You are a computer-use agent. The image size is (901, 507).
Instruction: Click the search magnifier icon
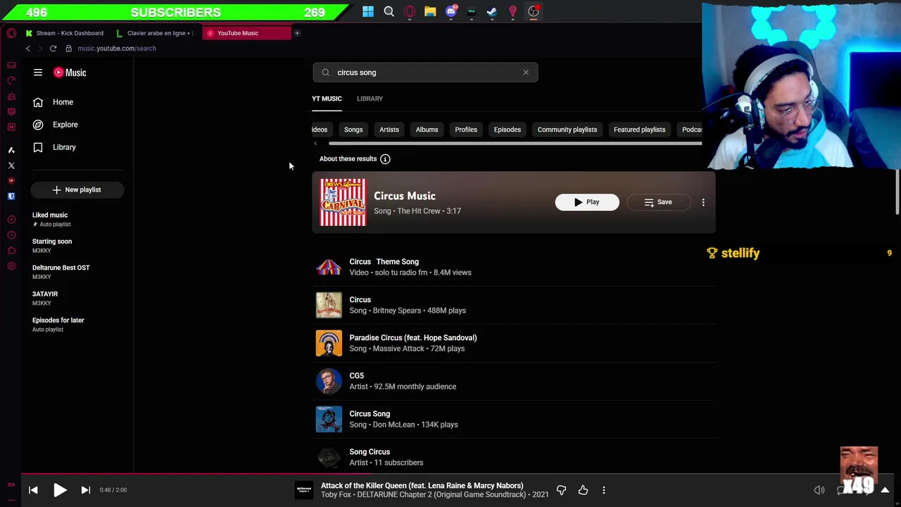pyautogui.click(x=325, y=73)
